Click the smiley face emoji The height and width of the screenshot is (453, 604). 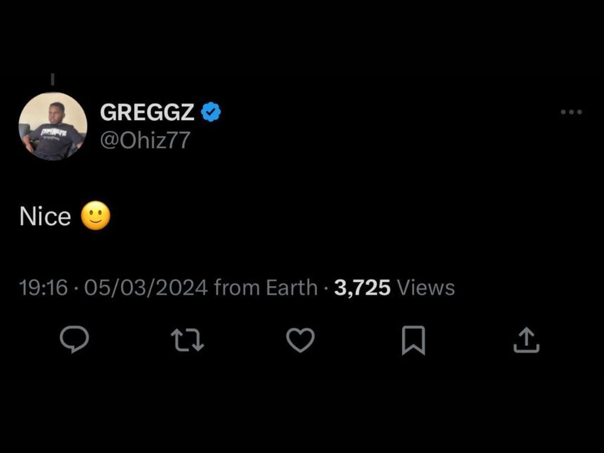click(96, 216)
